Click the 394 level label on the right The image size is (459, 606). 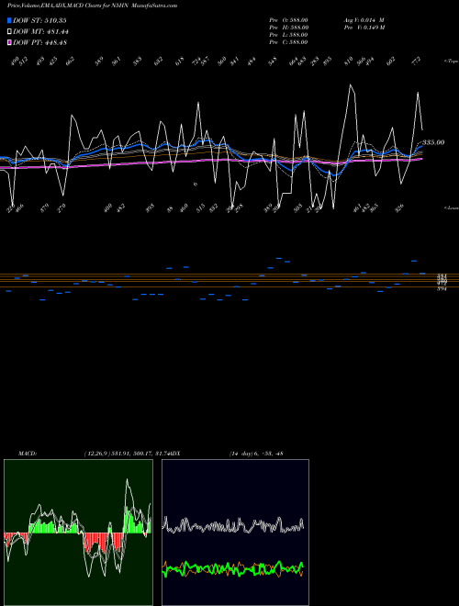[442, 288]
